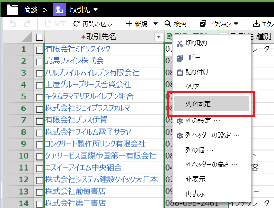Select 切り取り with scissors icon
The height and width of the screenshot is (208, 274).
tap(180, 43)
